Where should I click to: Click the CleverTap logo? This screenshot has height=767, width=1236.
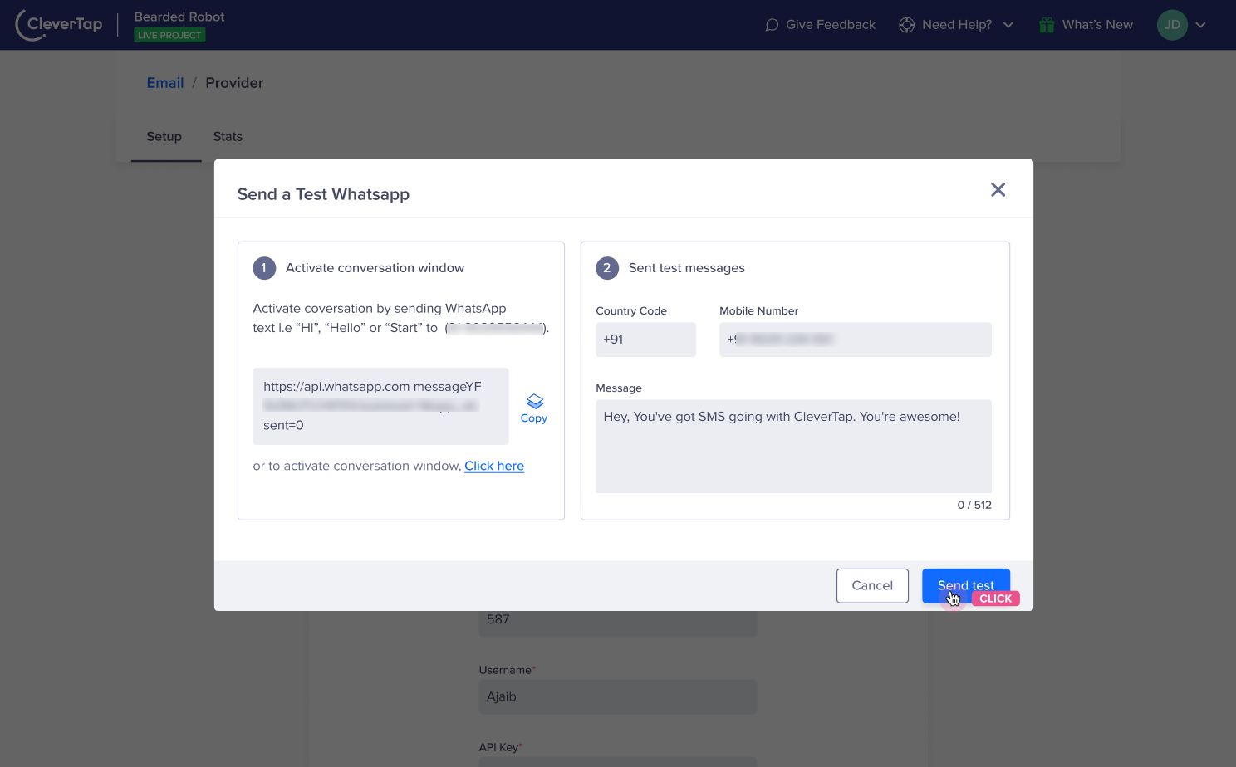click(59, 25)
